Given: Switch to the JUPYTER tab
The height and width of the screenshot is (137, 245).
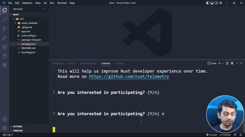Looking at the screenshot, I should pos(119,64).
